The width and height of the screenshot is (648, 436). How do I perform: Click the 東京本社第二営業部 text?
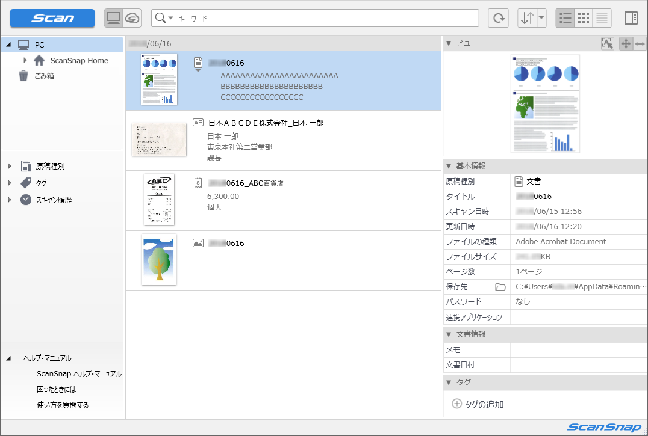[x=240, y=147]
